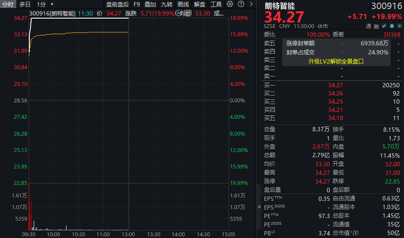Click the right arrow to show more tools
This screenshot has width=404, height=238.
point(251,4)
